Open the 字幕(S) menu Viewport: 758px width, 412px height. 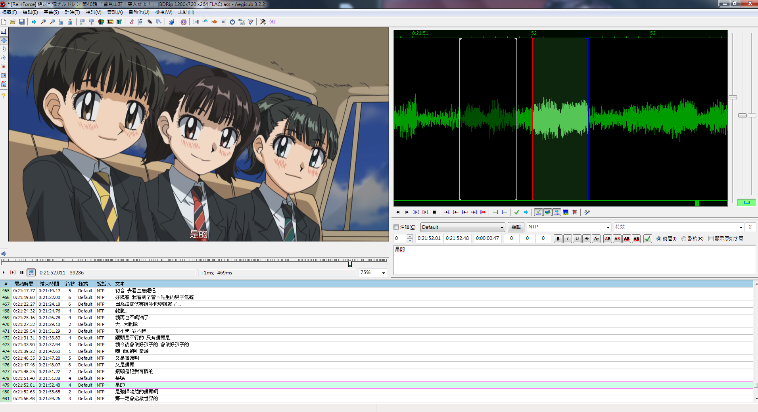[51, 12]
